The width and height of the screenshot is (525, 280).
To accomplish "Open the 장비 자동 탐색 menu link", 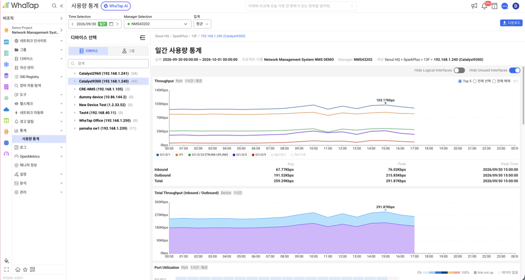I will pos(39,86).
